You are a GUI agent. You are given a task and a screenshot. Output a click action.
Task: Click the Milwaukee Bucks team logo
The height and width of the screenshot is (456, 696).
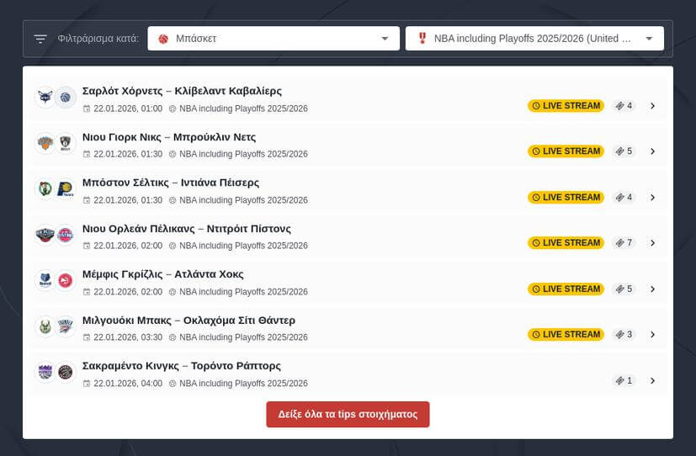(x=45, y=326)
